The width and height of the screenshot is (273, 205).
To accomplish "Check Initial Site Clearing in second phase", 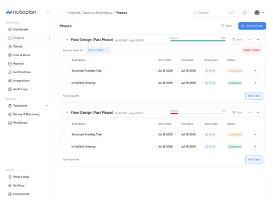I will pyautogui.click(x=65, y=147).
